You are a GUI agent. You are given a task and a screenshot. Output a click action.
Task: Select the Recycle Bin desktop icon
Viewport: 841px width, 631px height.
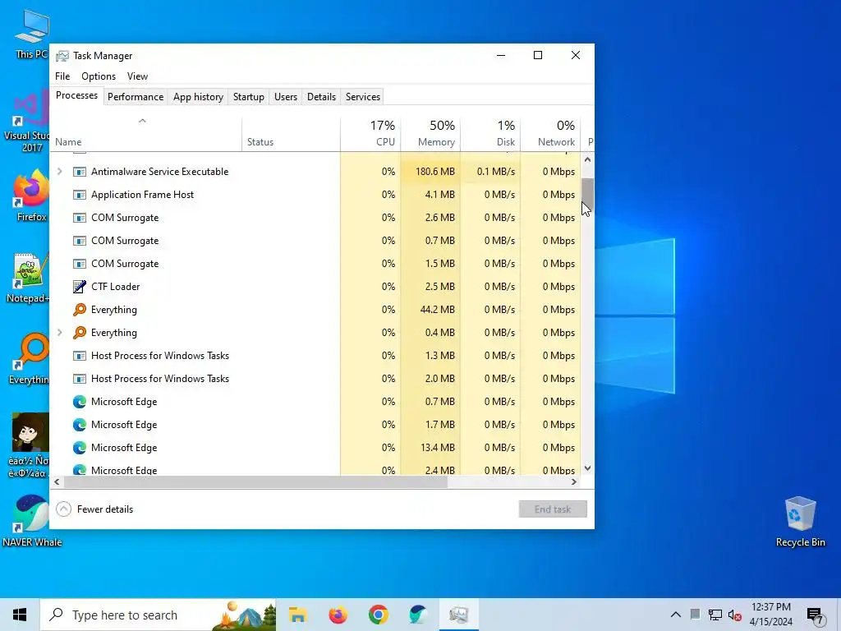tap(800, 522)
